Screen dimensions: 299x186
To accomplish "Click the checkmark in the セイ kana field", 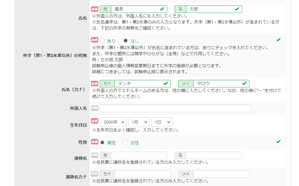I will 166,84.
